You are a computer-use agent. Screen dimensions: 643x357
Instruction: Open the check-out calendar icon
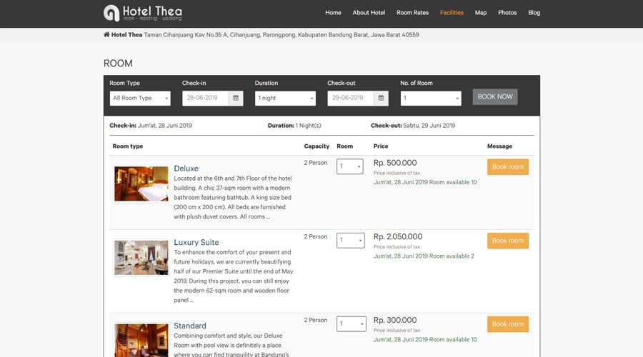coord(381,98)
